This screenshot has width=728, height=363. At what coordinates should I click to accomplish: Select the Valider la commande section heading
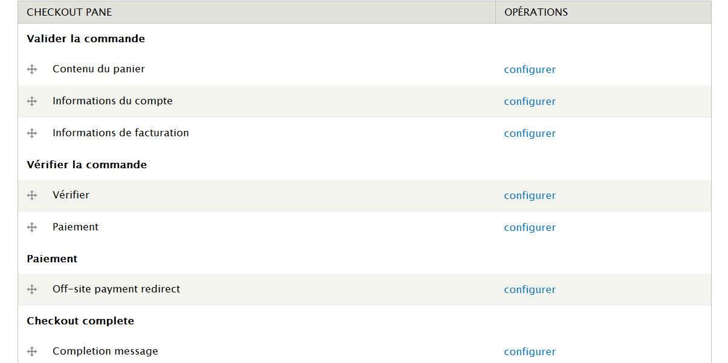(x=86, y=39)
